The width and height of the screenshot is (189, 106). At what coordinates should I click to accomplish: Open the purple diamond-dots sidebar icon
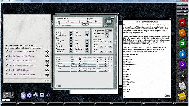(x=182, y=65)
